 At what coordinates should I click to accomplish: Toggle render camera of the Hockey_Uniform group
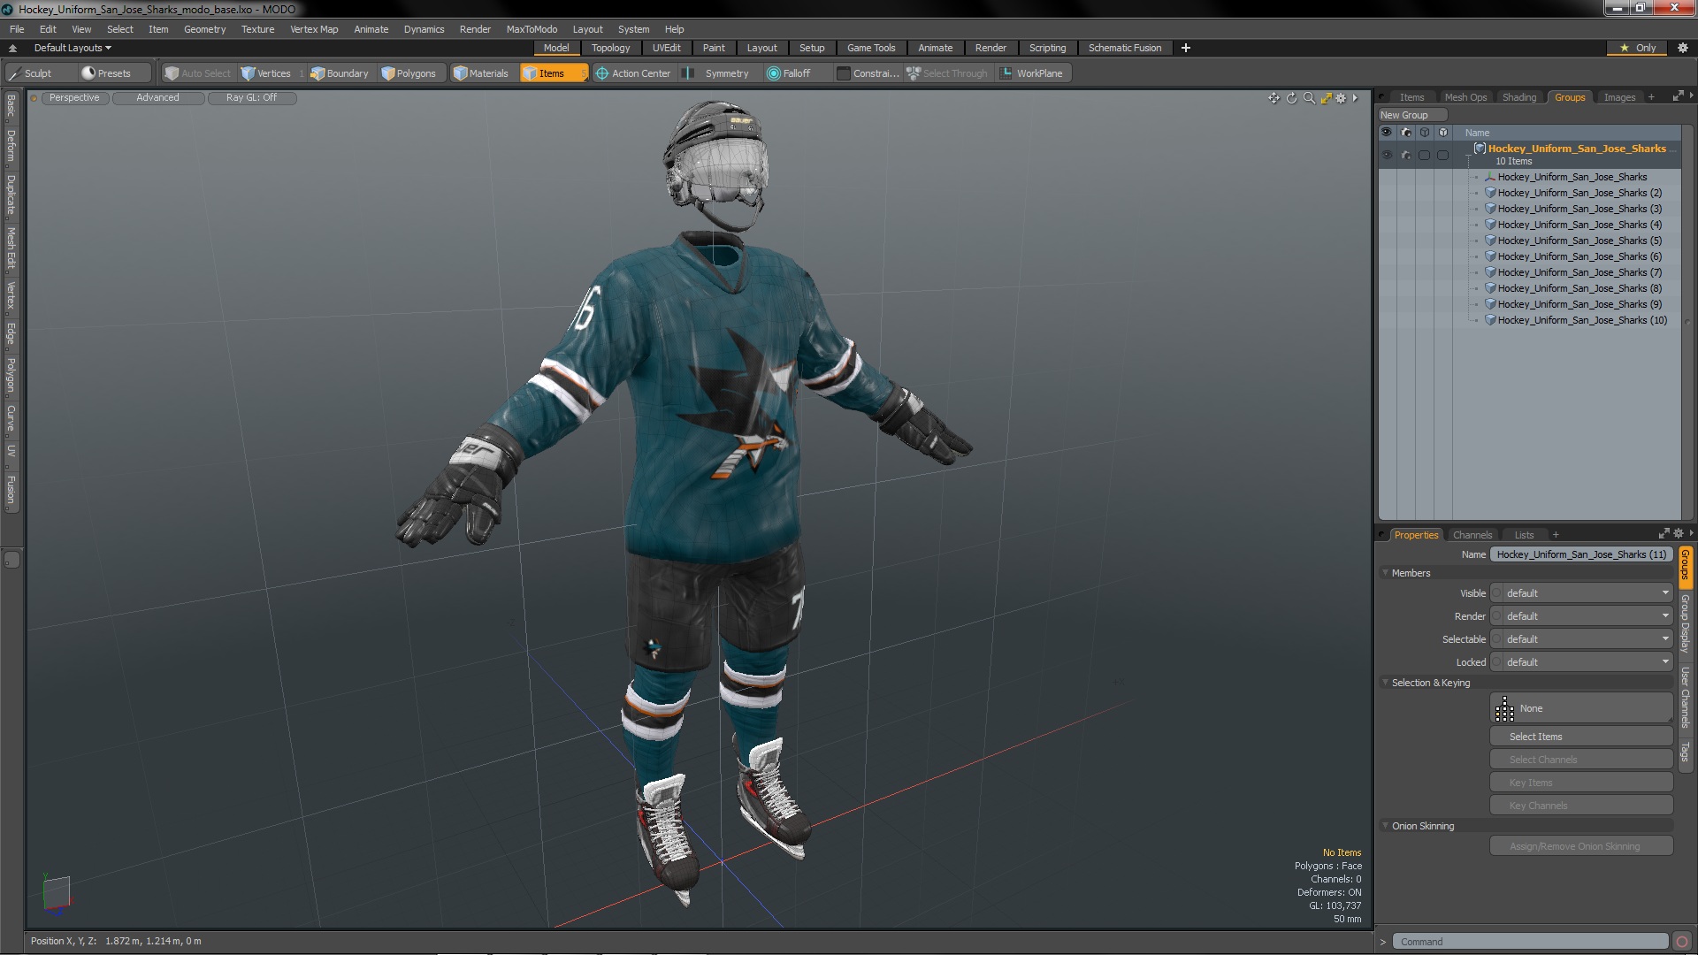[x=1405, y=156]
